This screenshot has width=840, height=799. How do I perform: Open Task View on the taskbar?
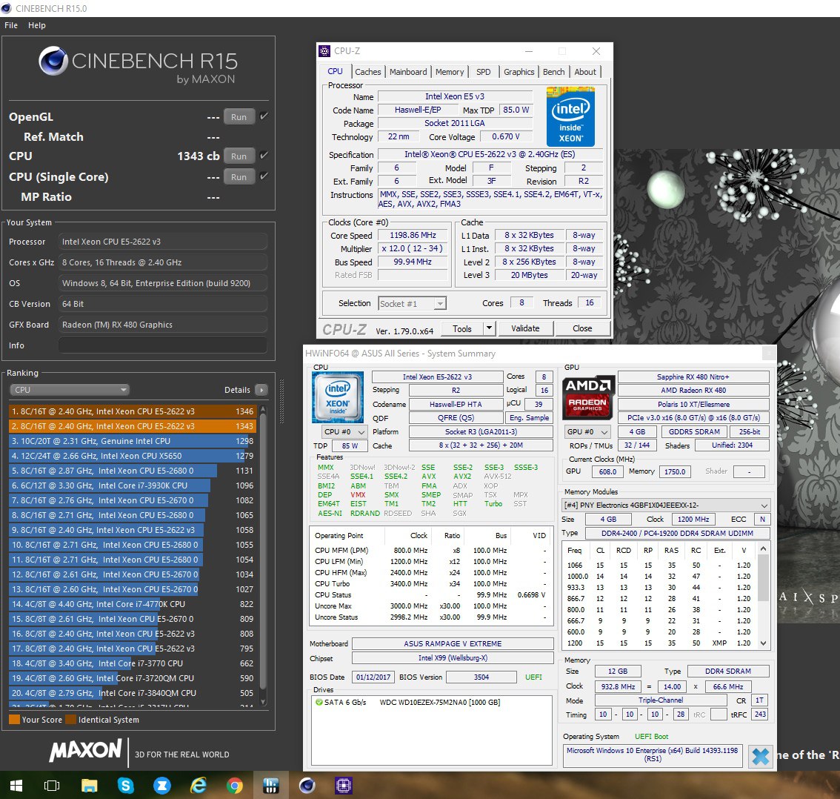(x=52, y=786)
